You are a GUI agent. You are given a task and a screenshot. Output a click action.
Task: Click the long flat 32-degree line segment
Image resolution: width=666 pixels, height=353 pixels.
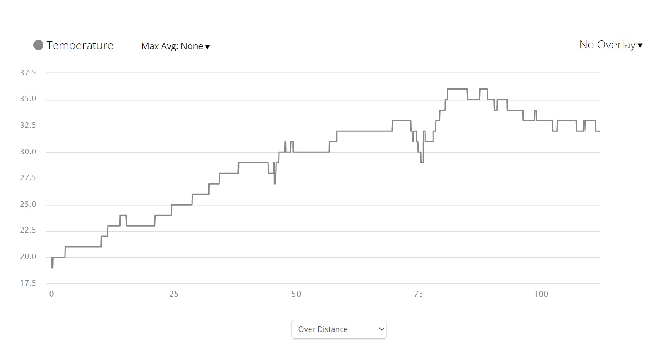(x=364, y=131)
